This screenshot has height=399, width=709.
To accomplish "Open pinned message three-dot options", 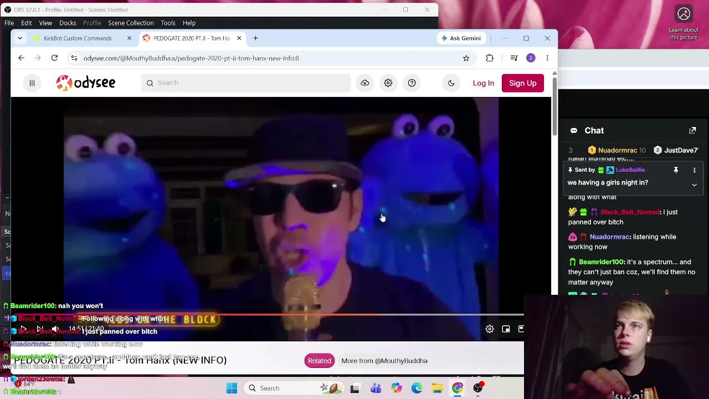I will (694, 170).
